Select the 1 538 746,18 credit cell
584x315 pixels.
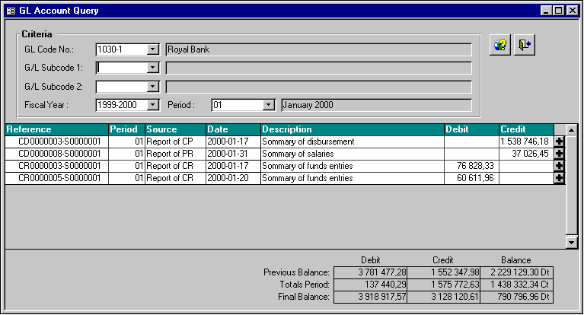[525, 142]
